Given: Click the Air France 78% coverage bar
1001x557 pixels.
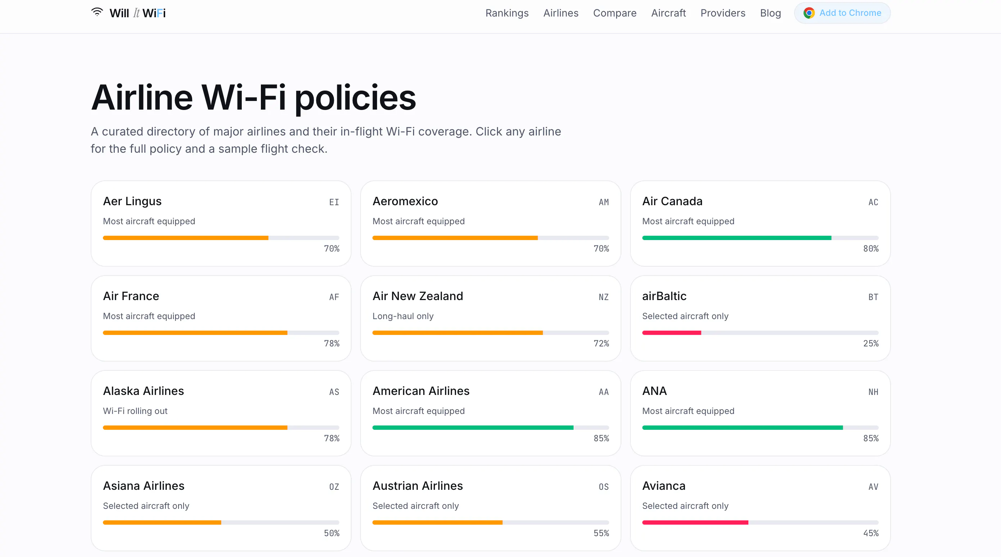Looking at the screenshot, I should pos(221,333).
